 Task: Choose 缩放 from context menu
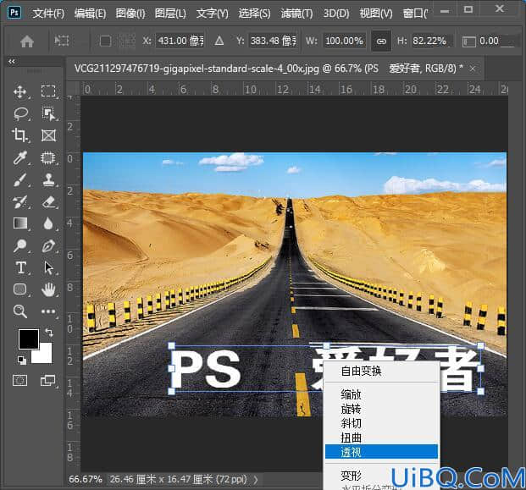(x=382, y=394)
